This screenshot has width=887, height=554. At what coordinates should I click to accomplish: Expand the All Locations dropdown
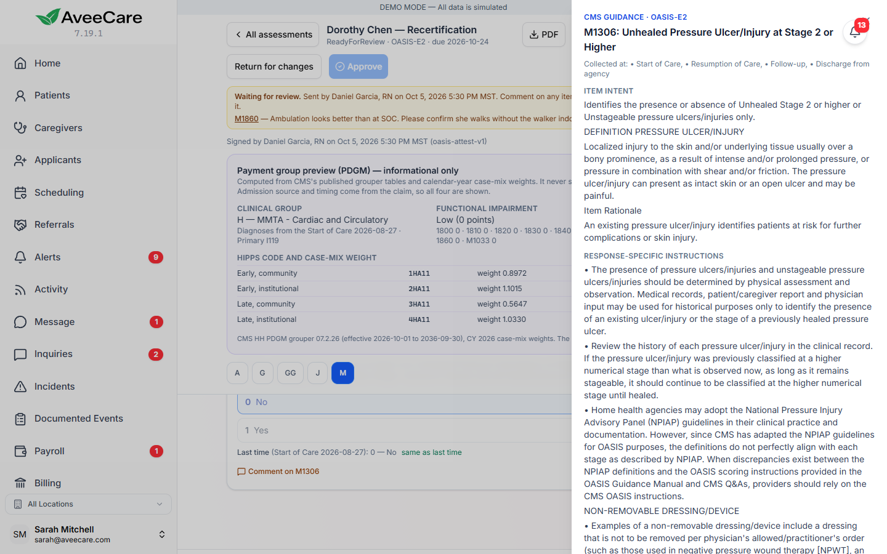click(x=88, y=504)
